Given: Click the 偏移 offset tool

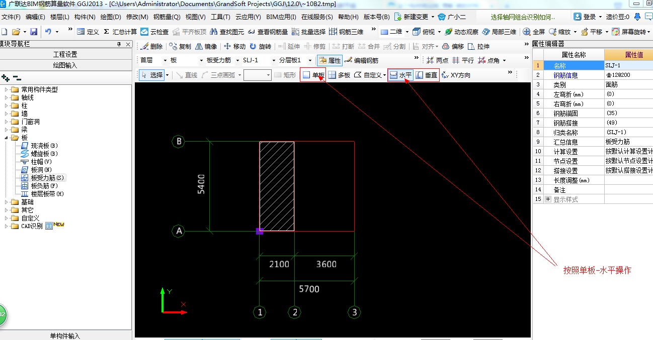Looking at the screenshot, I should (x=452, y=46).
